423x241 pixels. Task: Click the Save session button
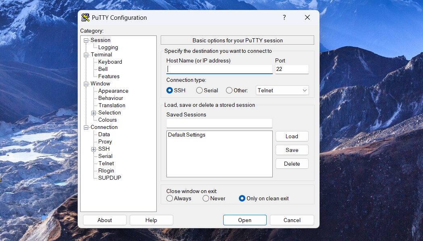click(292, 150)
